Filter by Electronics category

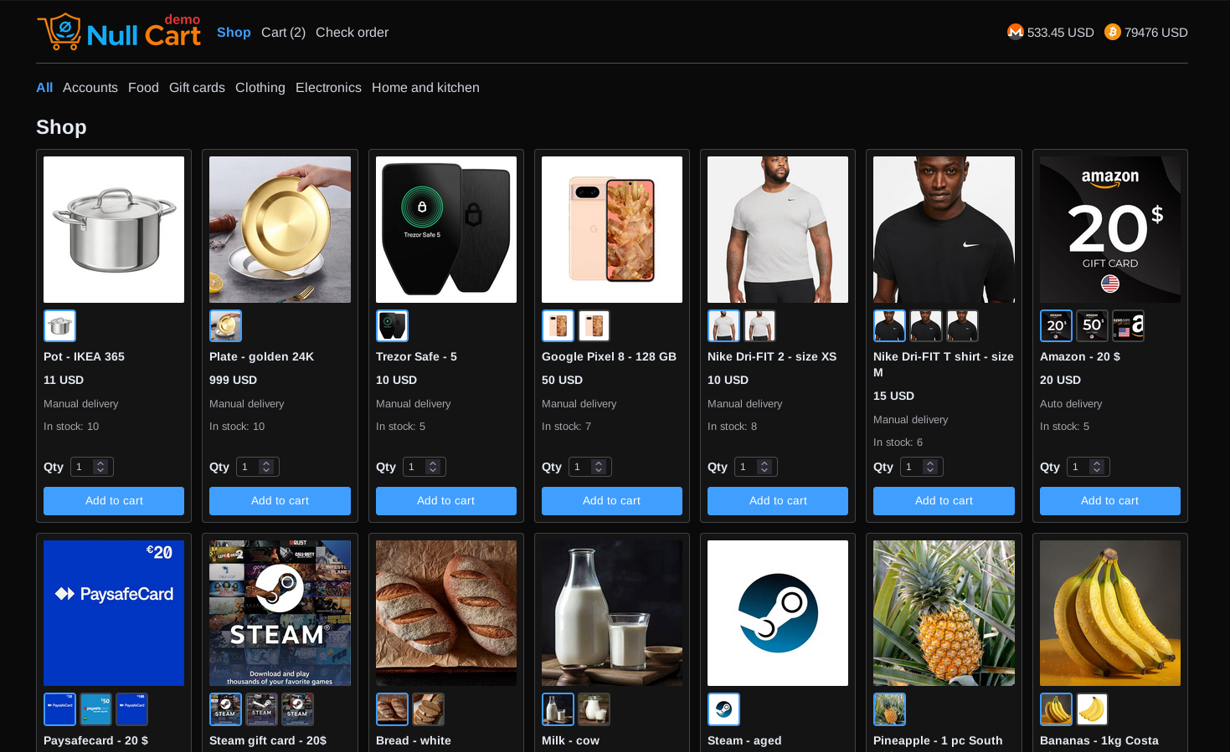click(x=328, y=87)
